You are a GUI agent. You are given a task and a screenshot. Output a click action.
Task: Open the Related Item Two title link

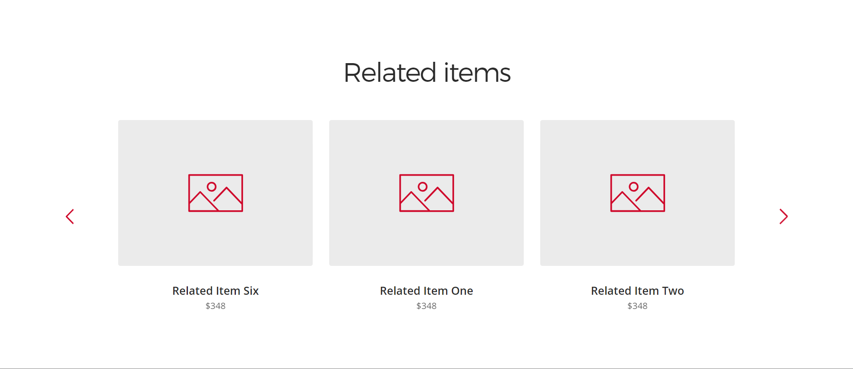tap(638, 291)
